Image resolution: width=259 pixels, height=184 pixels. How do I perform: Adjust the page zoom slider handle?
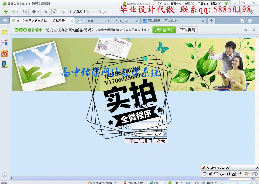[236, 183]
